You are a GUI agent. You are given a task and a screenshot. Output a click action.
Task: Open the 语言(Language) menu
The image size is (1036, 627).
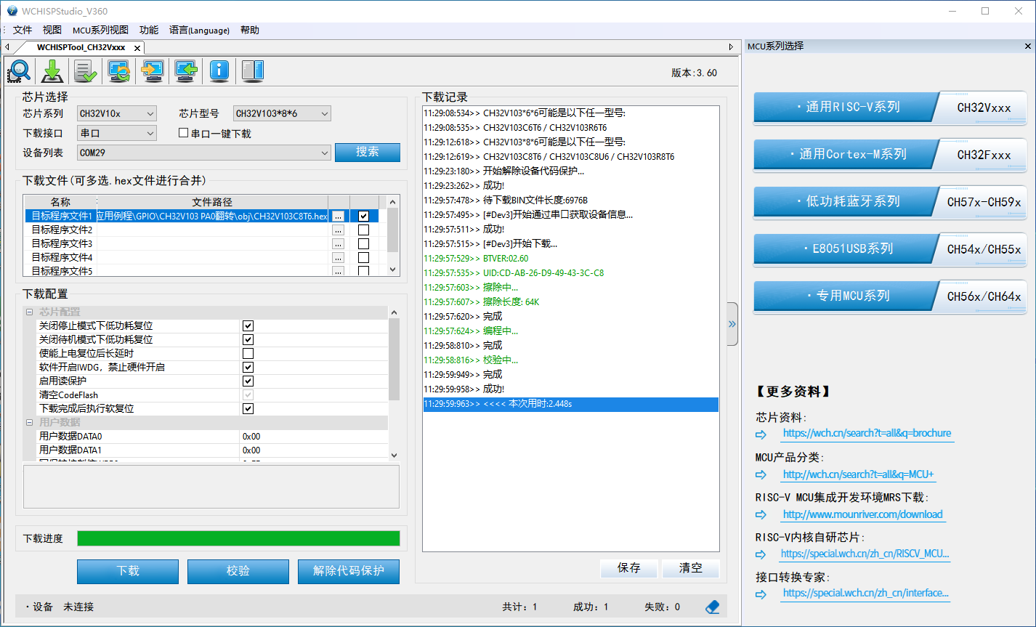(199, 31)
